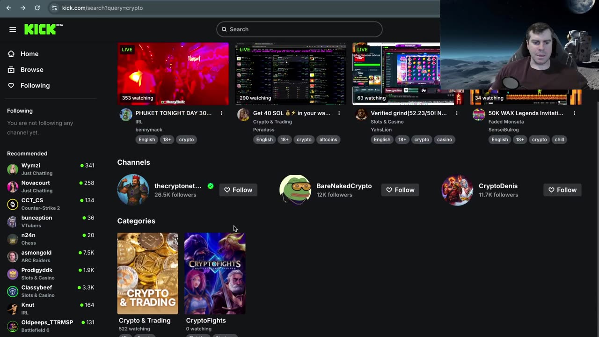Click the altcoins tag on Peradass stream

pyautogui.click(x=328, y=139)
